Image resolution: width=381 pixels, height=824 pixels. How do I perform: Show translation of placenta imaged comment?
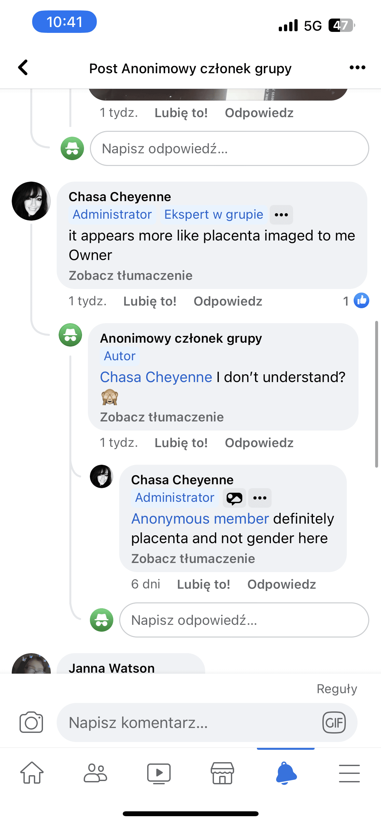tap(131, 276)
